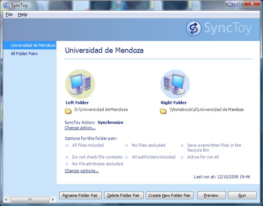
Task: Click the Right Folder computer icon
Action: [175, 84]
